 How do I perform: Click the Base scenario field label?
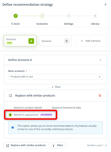pos(16,71)
